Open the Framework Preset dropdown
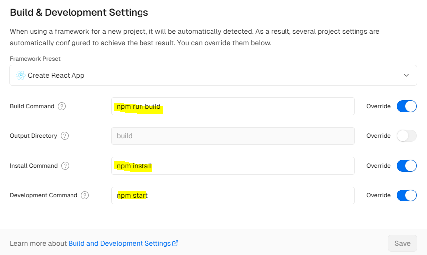This screenshot has height=255, width=427. [213, 75]
